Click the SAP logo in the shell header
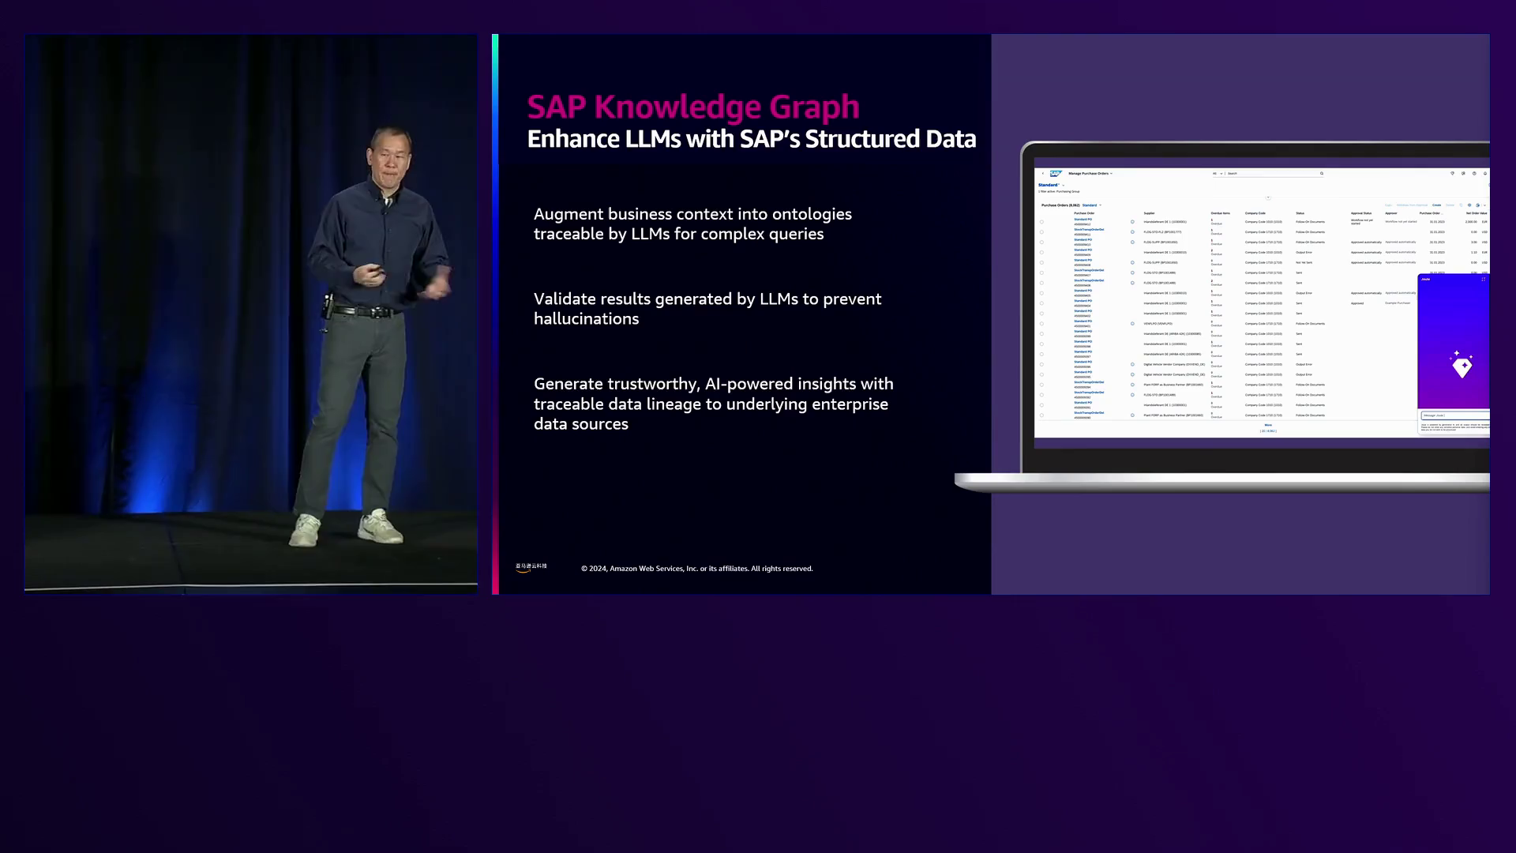 tap(1056, 173)
